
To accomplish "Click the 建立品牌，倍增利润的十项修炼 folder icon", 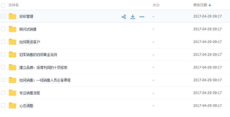I will click(x=13, y=67).
